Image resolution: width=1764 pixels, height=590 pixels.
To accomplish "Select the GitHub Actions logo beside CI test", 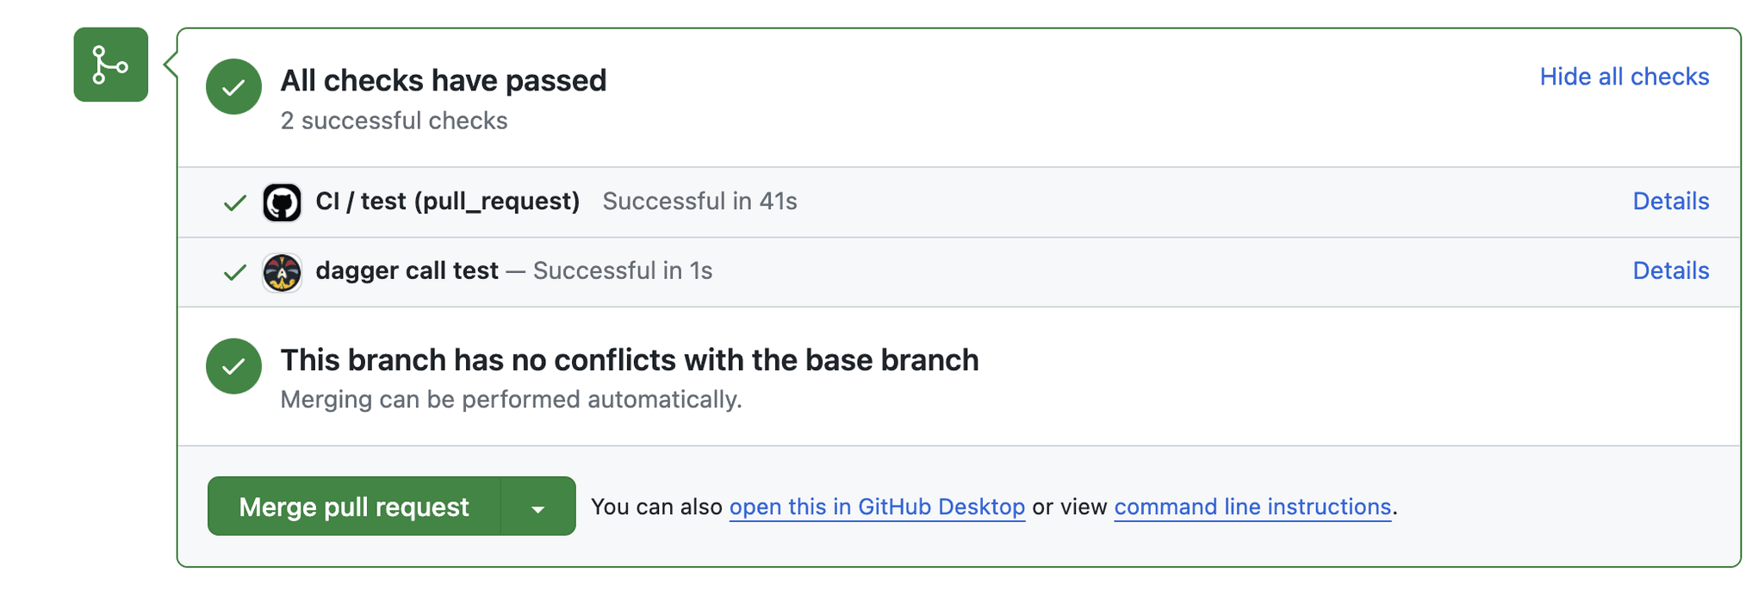I will 281,202.
